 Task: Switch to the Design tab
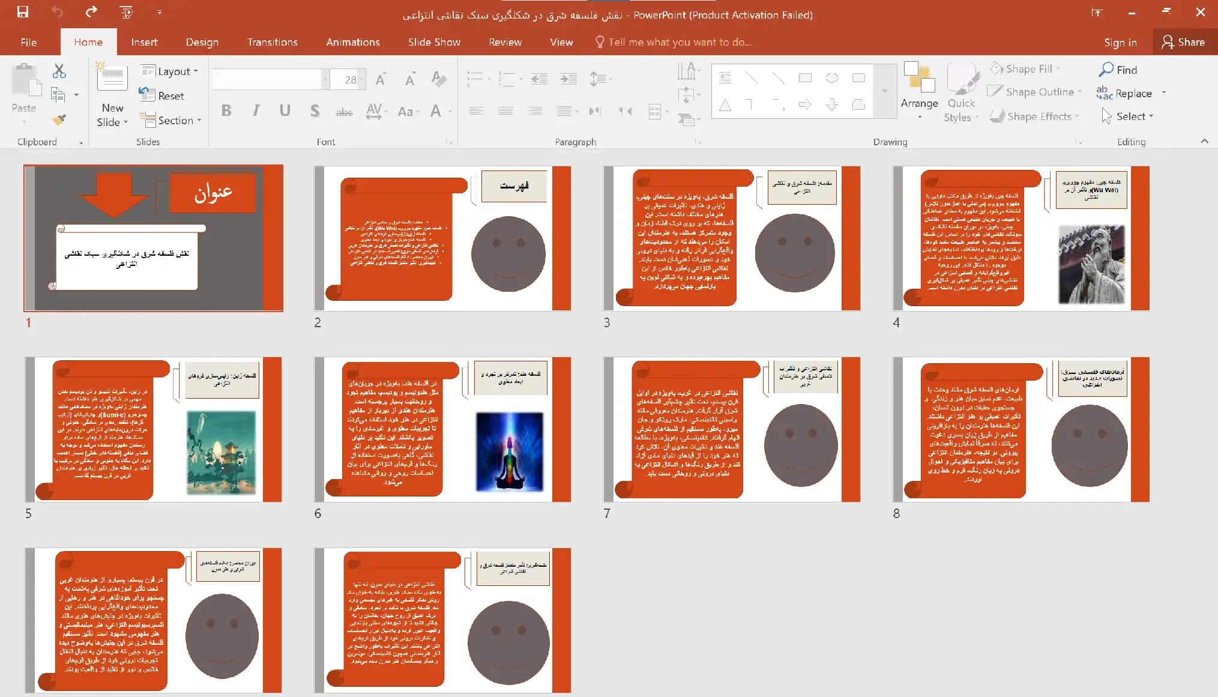[x=202, y=42]
